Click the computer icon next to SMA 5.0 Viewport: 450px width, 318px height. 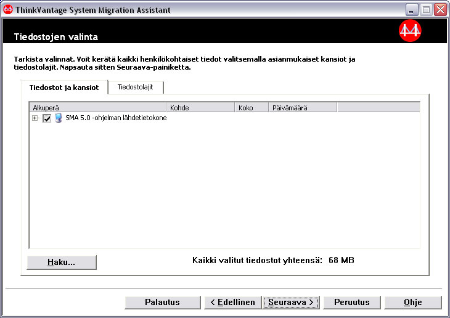tap(59, 118)
